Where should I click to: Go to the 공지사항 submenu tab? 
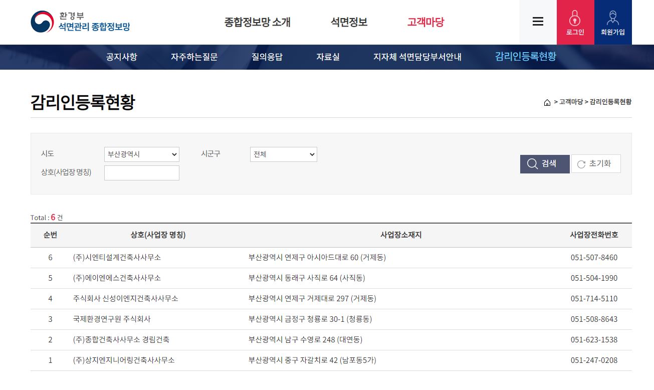(x=121, y=57)
